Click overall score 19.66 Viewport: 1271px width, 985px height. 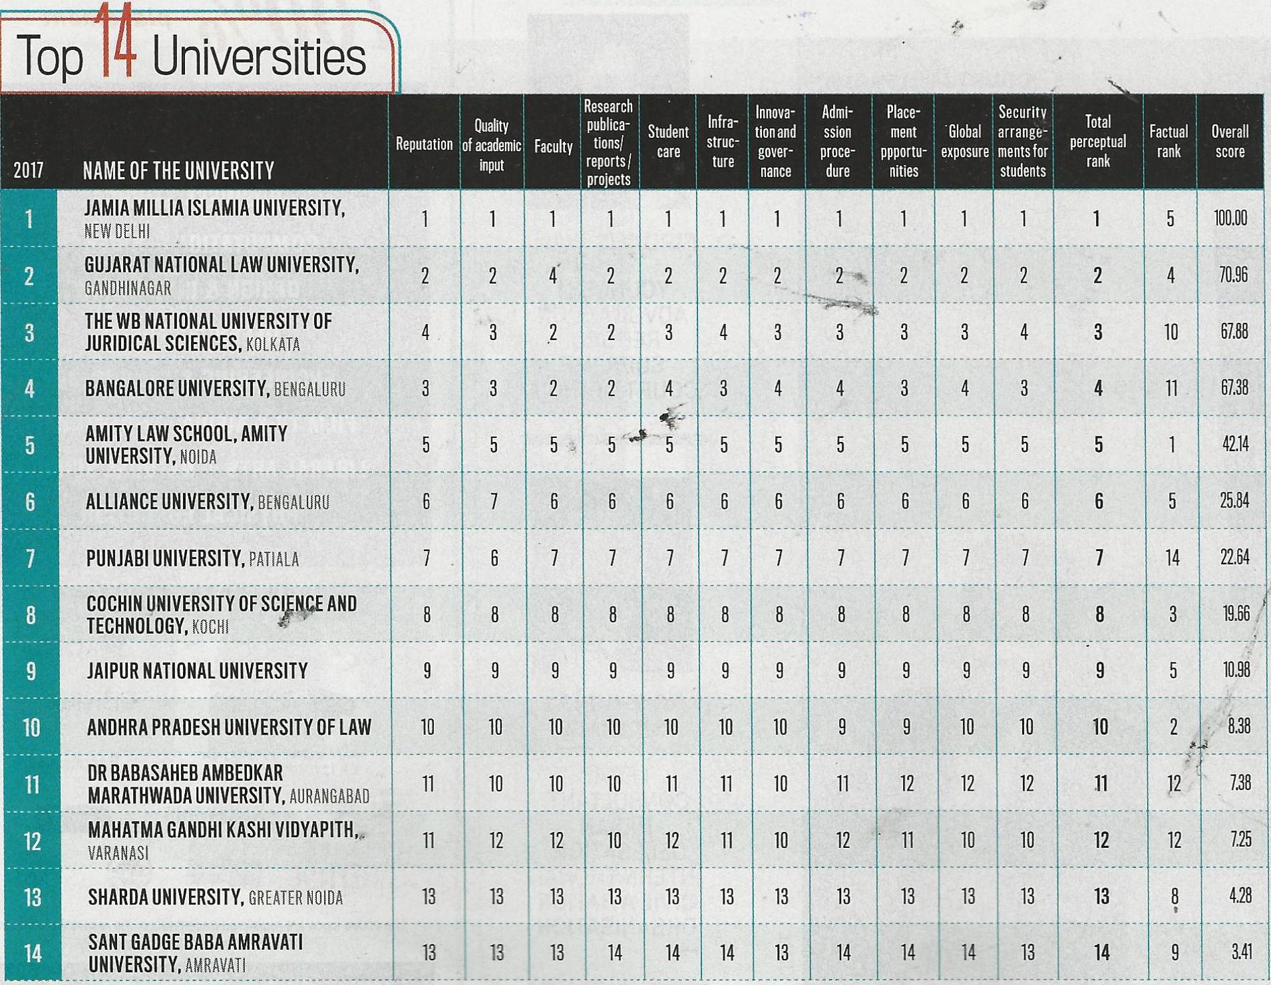1236,614
